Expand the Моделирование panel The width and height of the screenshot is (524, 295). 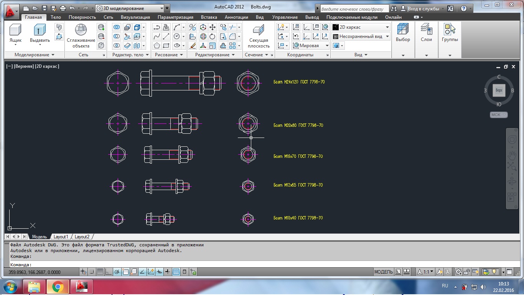pos(34,55)
